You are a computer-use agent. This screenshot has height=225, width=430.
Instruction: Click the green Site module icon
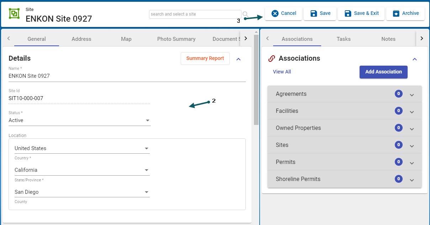point(14,14)
